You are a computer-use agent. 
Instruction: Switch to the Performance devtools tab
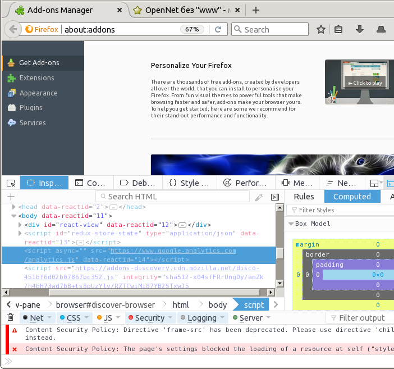245,183
